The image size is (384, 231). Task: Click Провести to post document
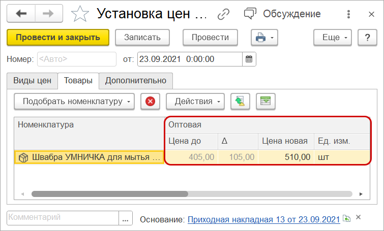[210, 38]
